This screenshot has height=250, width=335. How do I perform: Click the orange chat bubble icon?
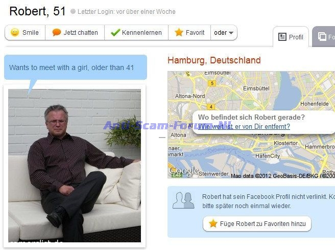tap(57, 32)
